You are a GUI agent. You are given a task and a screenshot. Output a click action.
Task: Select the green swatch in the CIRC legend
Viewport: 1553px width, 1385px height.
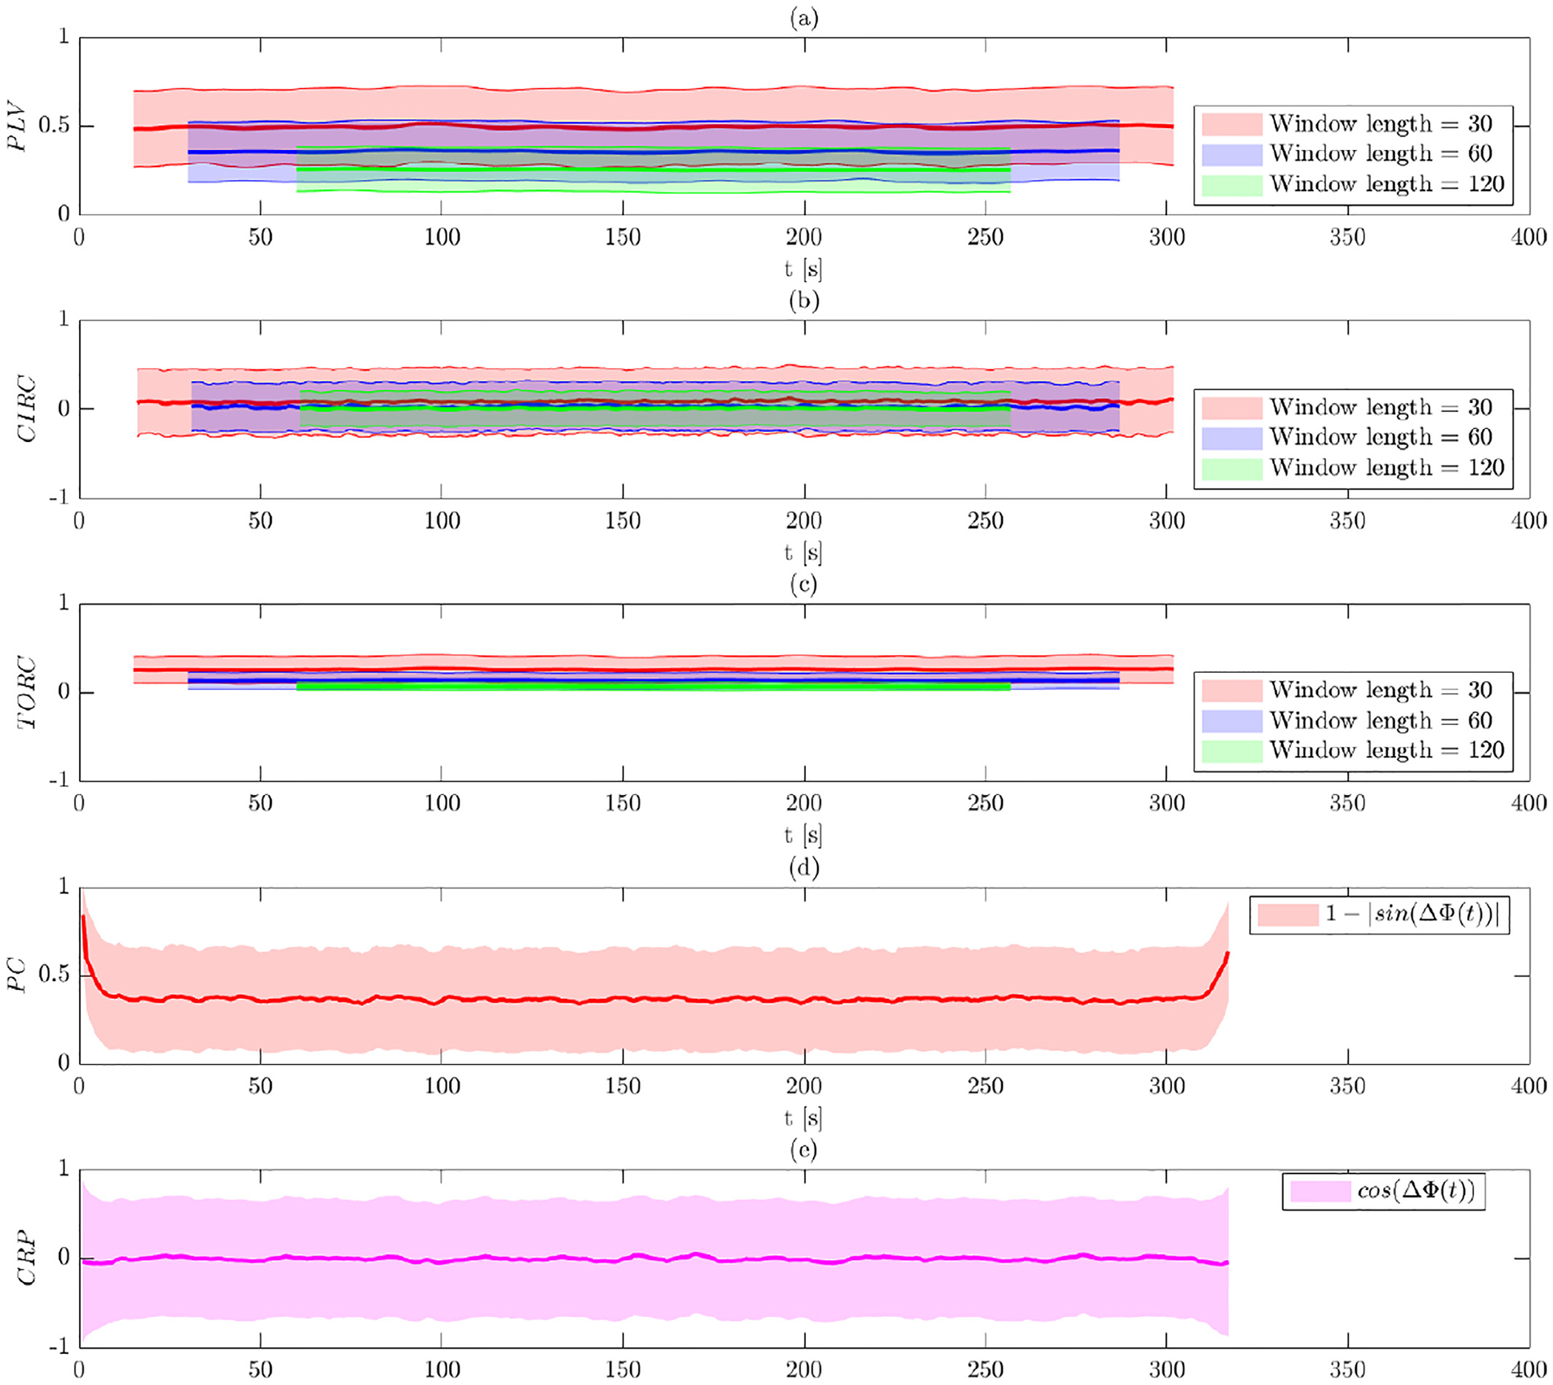[x=1232, y=468]
